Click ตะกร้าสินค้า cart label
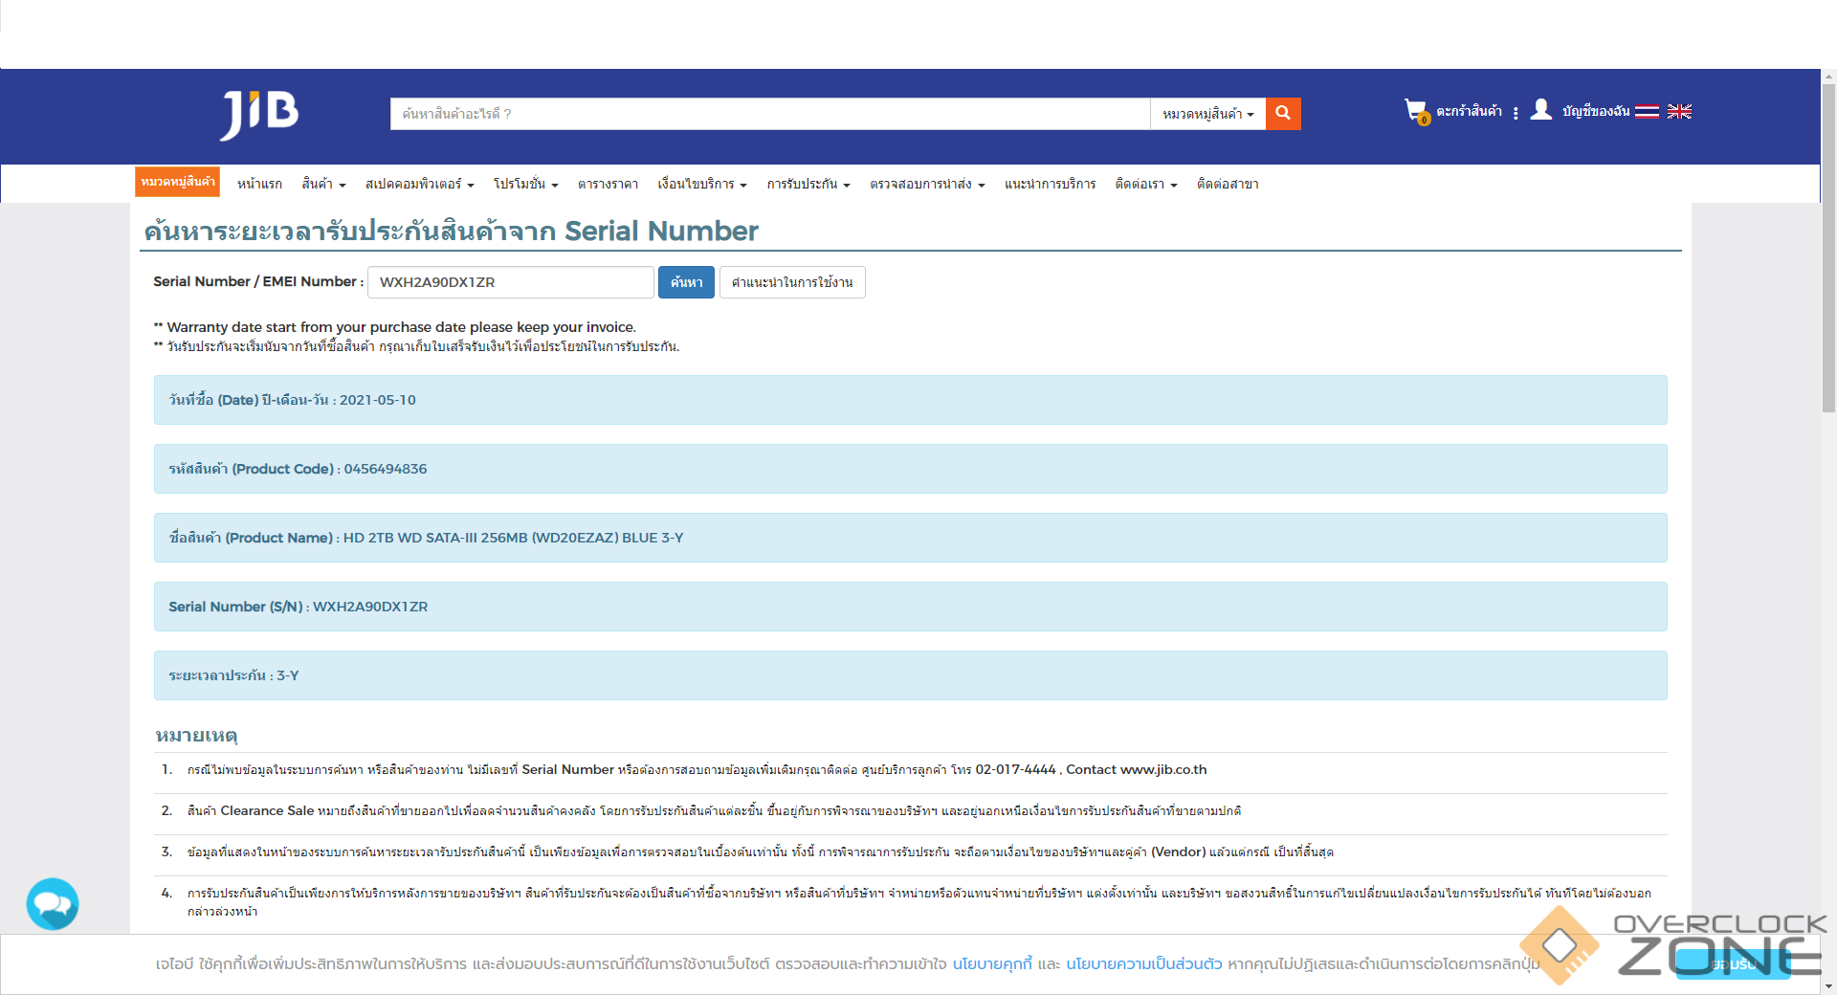This screenshot has height=995, width=1837. pyautogui.click(x=1469, y=111)
